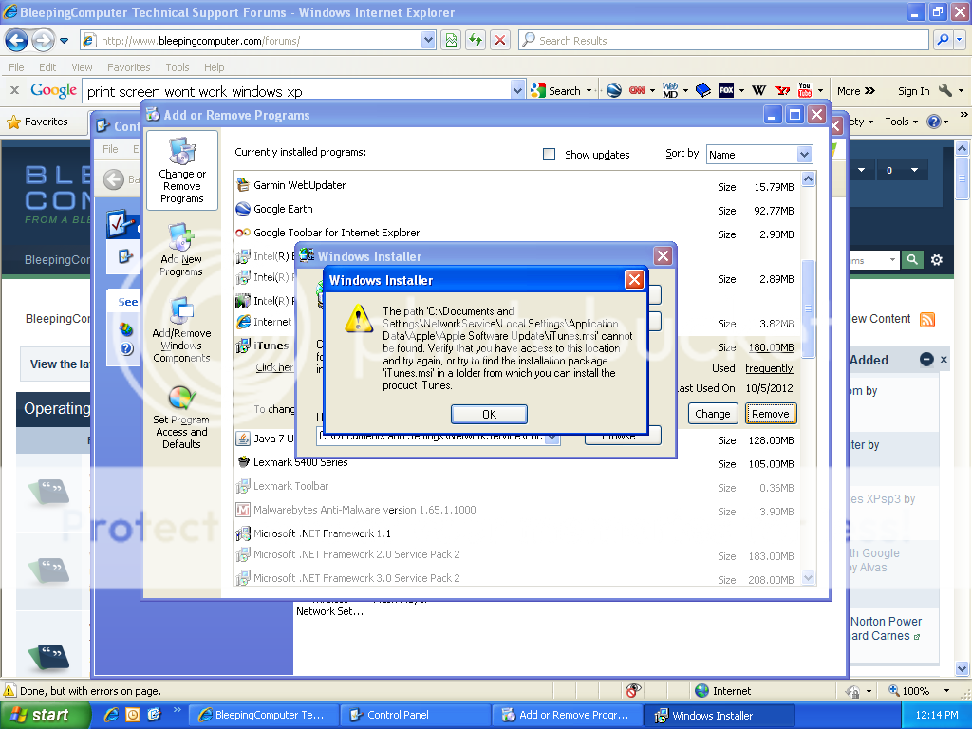Switch to Control Panel taskbar window
This screenshot has width=972, height=729.
pos(415,715)
